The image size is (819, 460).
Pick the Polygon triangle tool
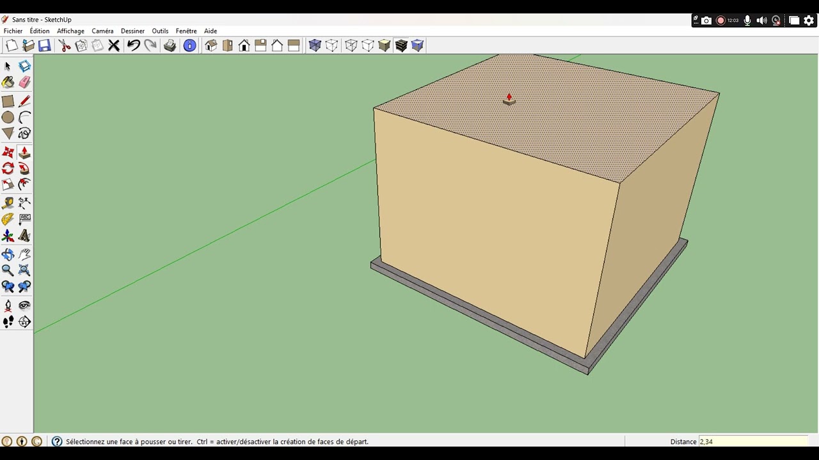8,134
